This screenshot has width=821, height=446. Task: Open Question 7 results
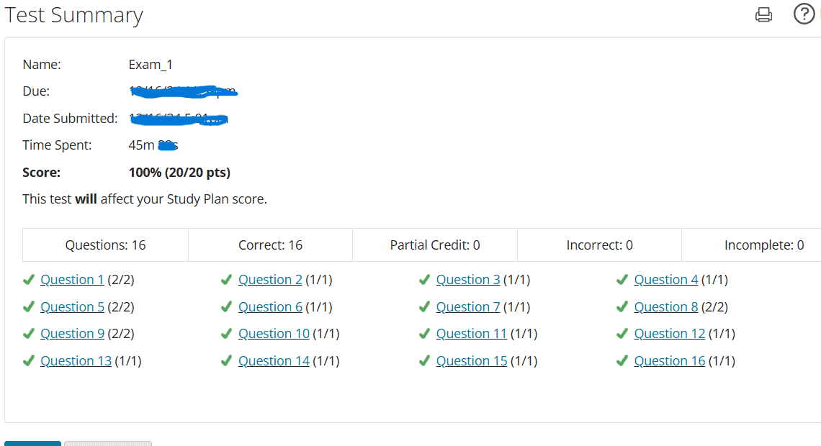(468, 306)
